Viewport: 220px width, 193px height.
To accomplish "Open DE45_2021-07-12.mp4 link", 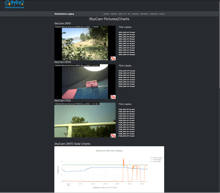I will [x=127, y=82].
